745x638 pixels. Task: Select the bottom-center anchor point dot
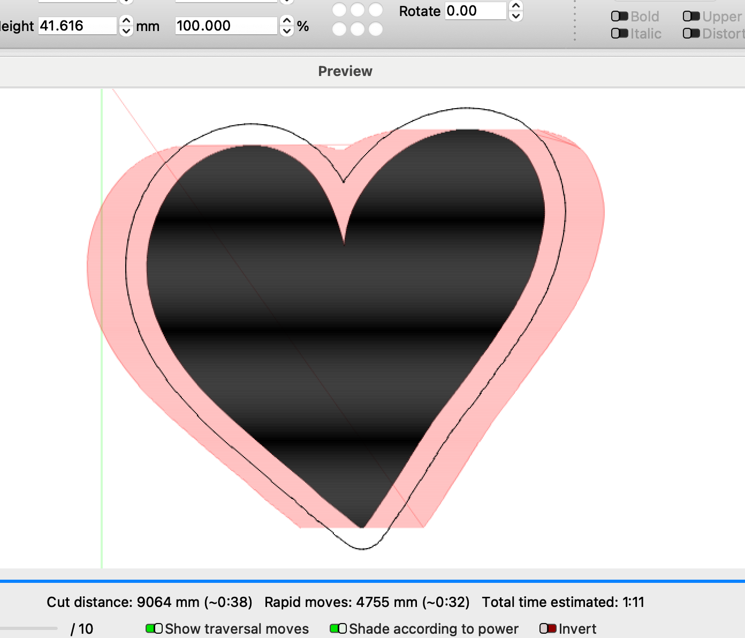tap(358, 29)
